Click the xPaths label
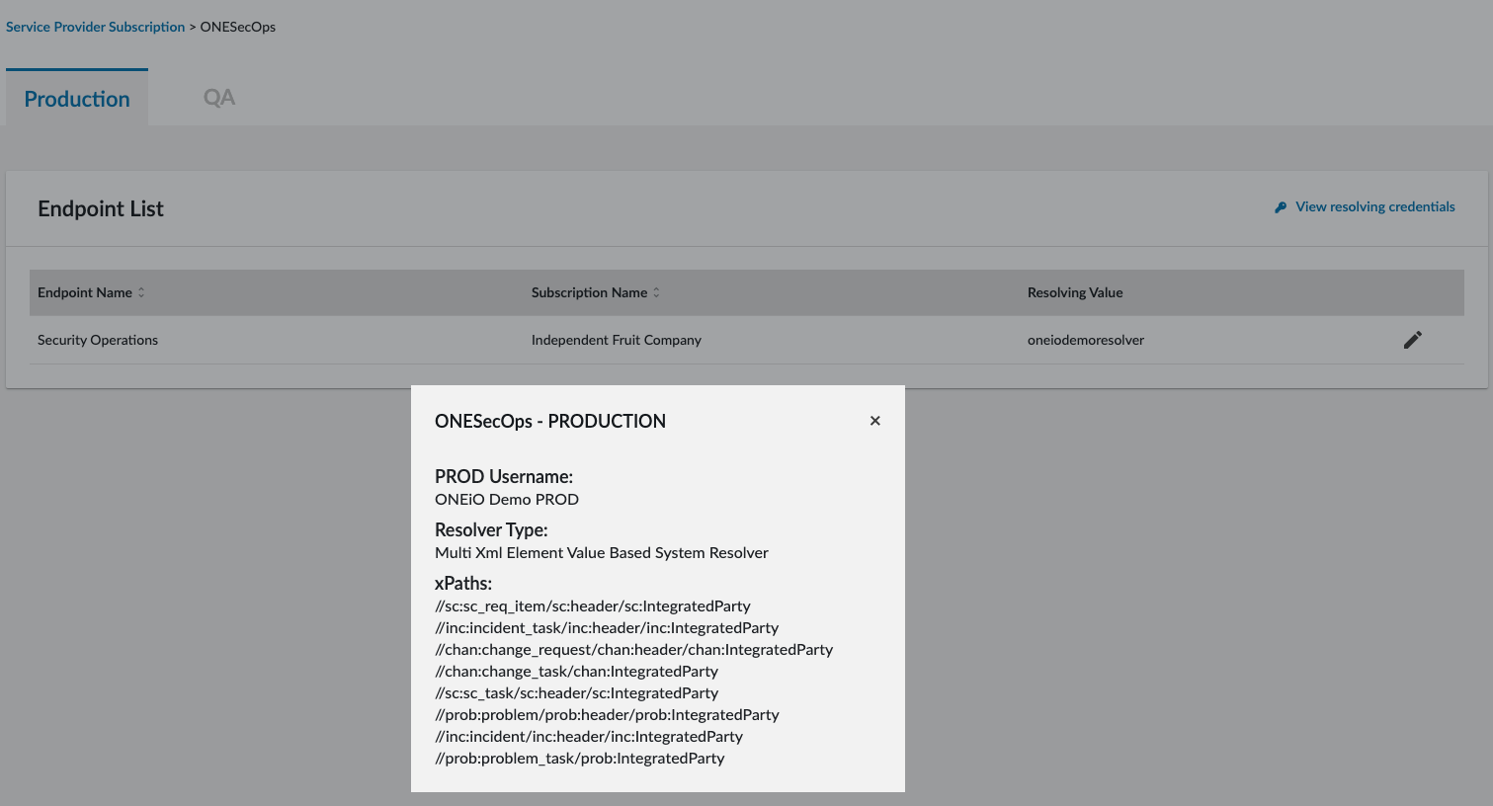 463,583
